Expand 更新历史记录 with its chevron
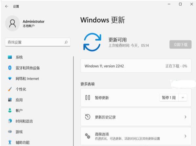Image resolution: width=196 pixels, height=146 pixels. 186,117
